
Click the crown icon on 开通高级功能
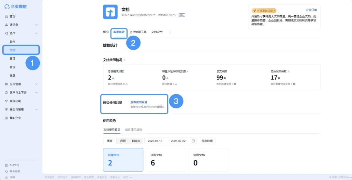[x=255, y=10]
